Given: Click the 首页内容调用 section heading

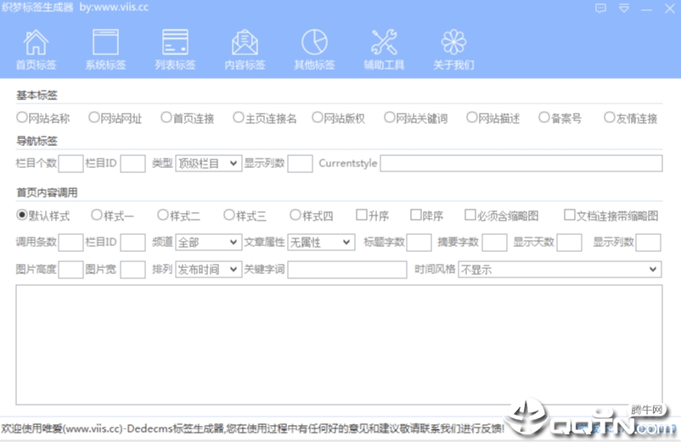Looking at the screenshot, I should coord(47,192).
